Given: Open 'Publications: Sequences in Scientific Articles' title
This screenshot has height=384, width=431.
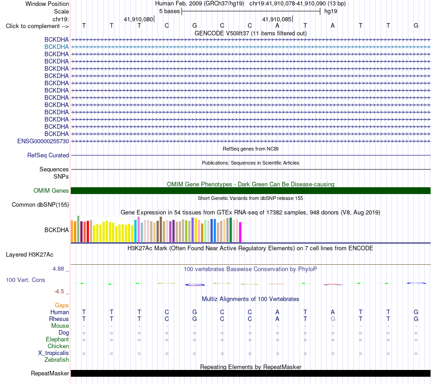Looking at the screenshot, I should pos(250,163).
